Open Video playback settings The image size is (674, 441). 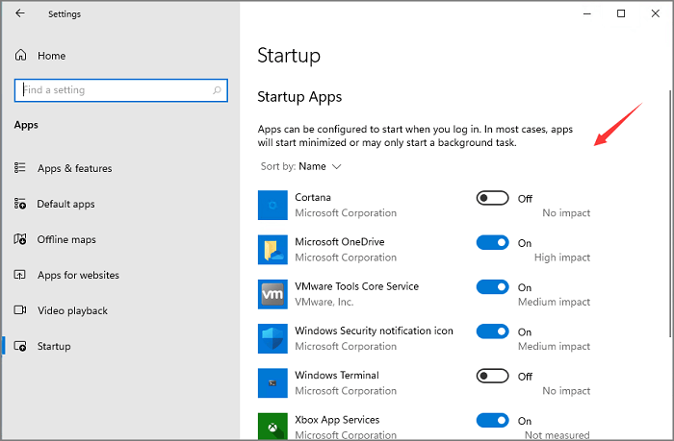point(72,310)
